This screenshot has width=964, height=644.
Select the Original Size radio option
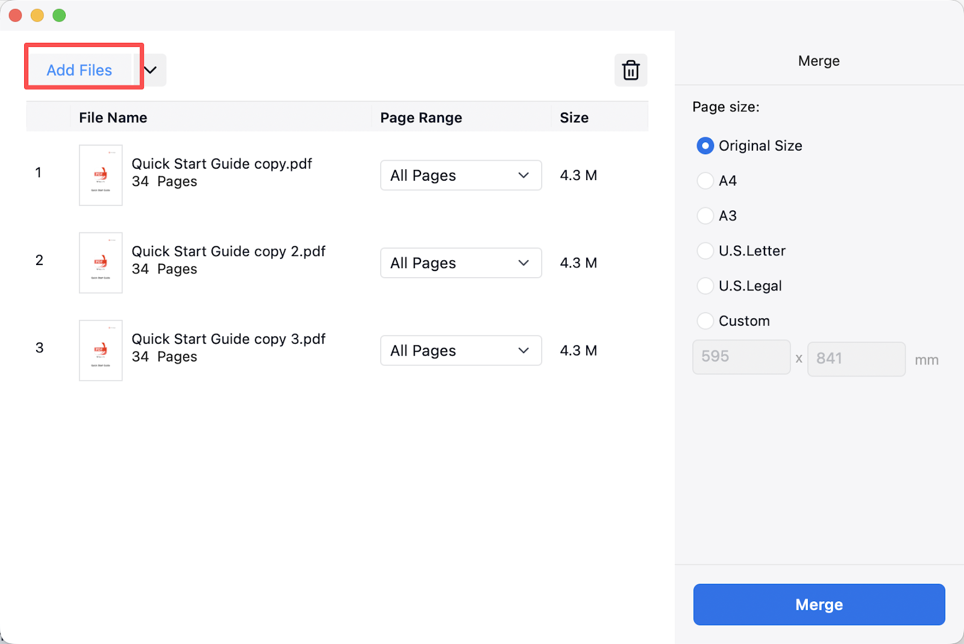coord(705,146)
